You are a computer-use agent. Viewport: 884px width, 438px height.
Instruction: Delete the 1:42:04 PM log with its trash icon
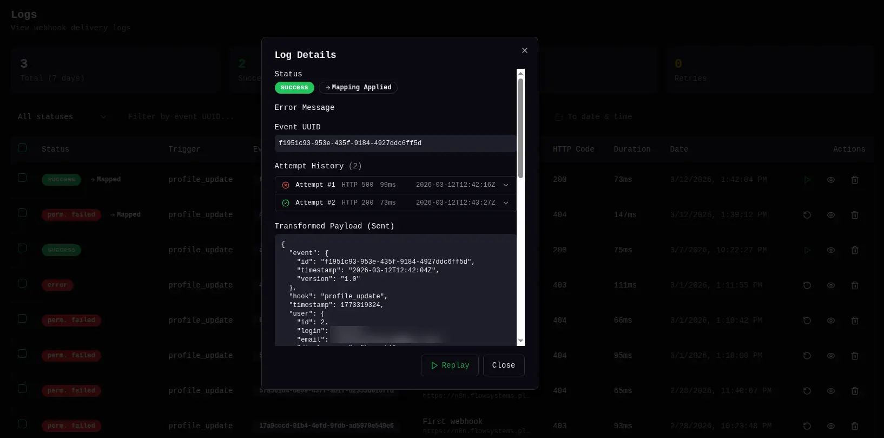coord(855,180)
